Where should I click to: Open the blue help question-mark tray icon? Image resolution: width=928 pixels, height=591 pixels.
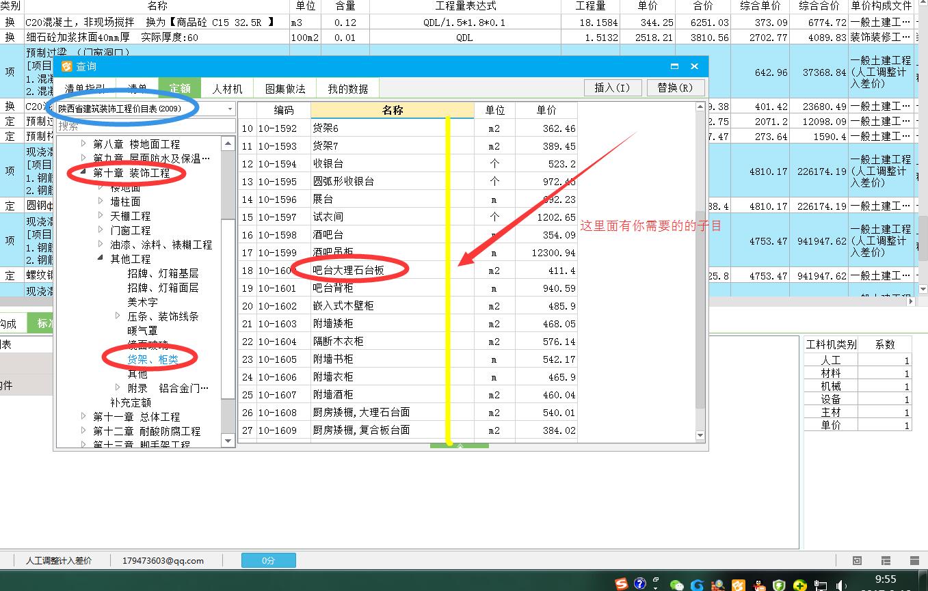pyautogui.click(x=640, y=584)
